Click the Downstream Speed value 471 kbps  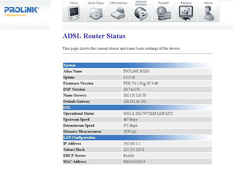pos(130,126)
